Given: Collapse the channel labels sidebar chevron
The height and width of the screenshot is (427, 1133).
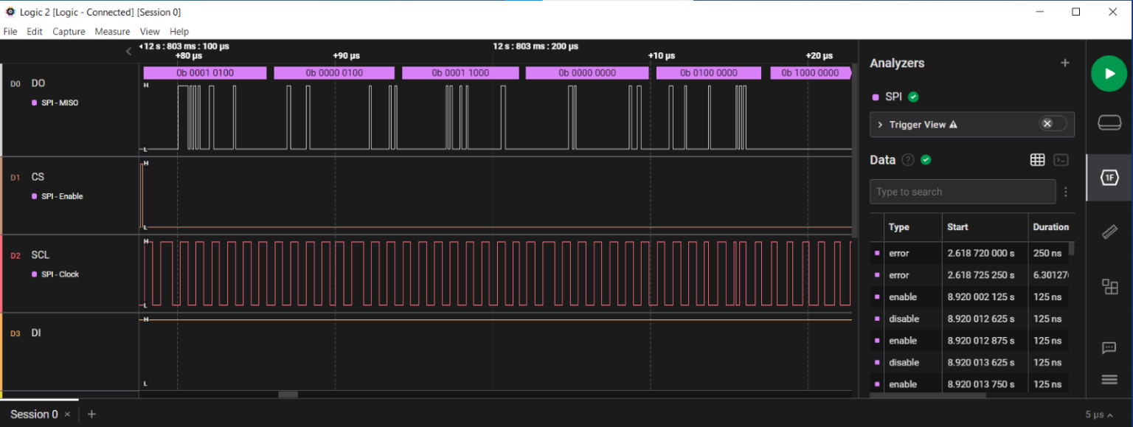Looking at the screenshot, I should tap(128, 51).
